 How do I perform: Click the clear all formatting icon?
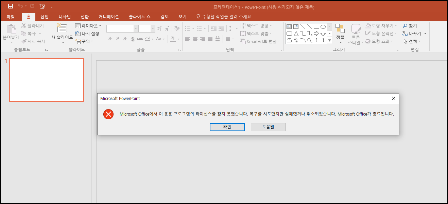point(176,28)
